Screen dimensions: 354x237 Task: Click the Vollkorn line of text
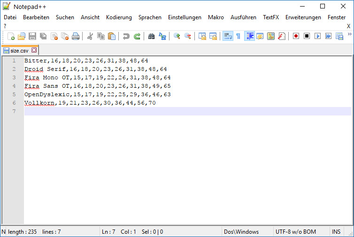90,103
